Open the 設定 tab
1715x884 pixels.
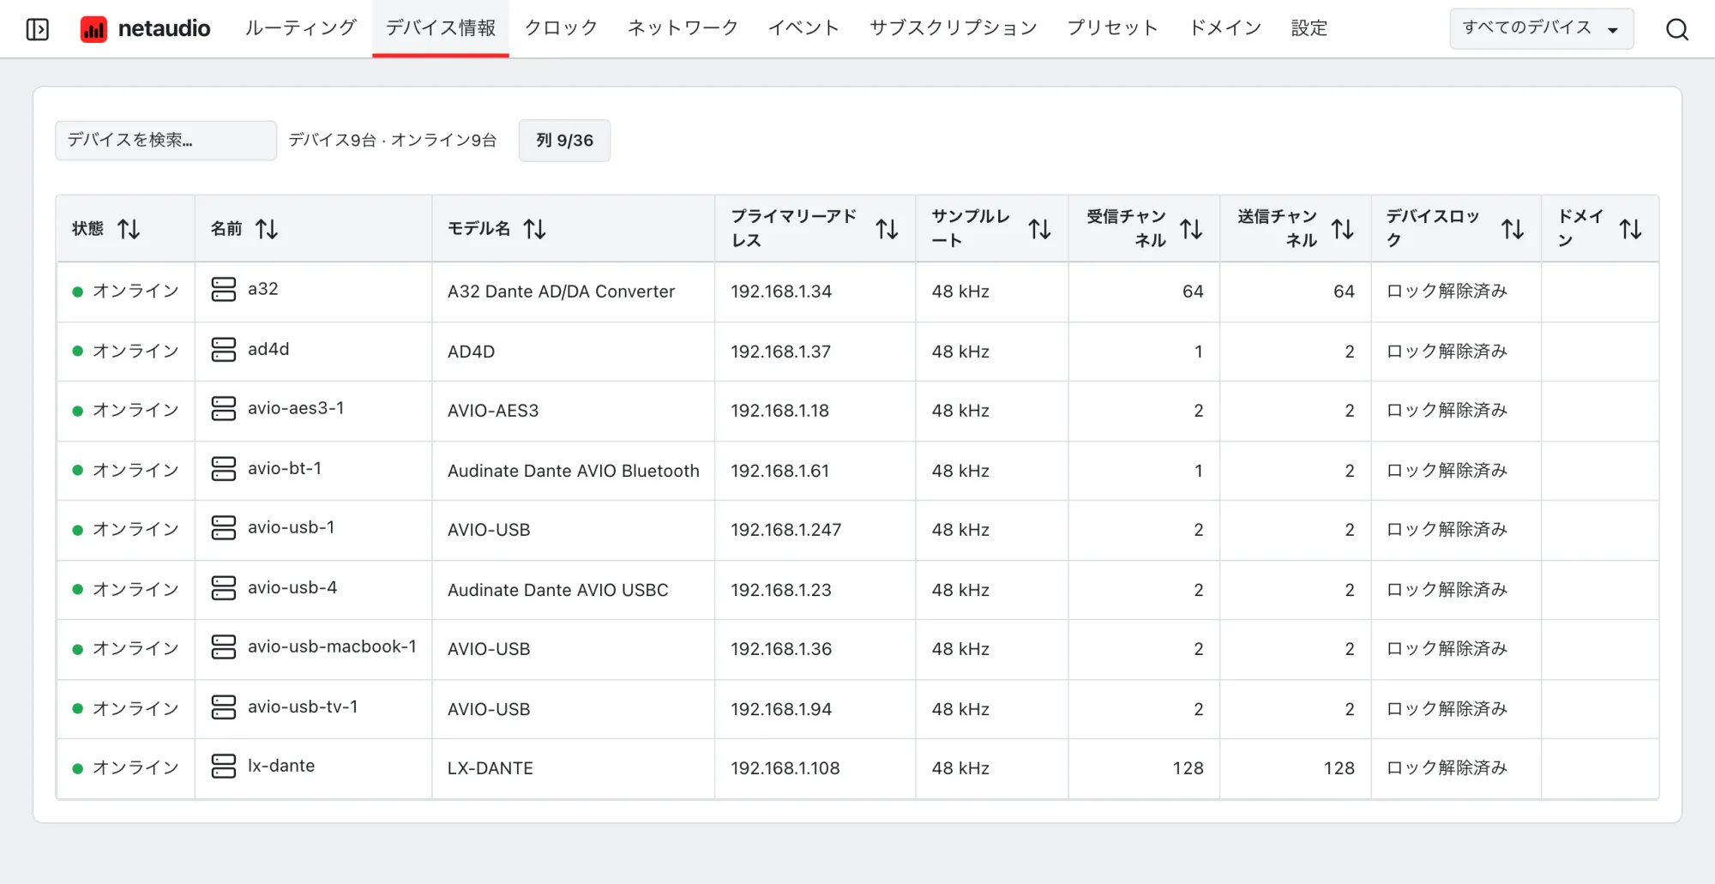coord(1309,28)
